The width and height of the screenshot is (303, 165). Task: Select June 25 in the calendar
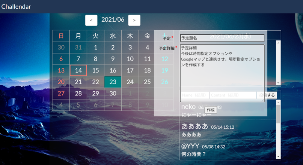point(147,82)
